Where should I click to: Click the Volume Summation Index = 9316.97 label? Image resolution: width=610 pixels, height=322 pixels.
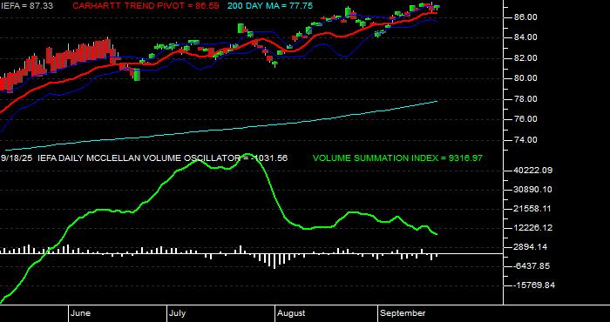397,158
